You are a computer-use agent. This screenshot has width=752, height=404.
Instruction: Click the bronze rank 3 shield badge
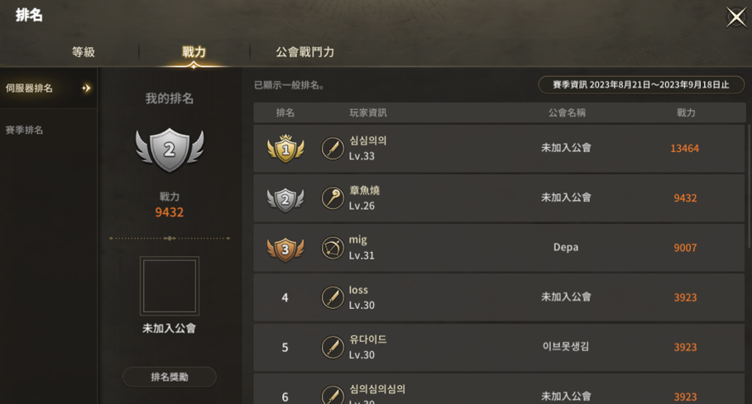click(x=285, y=249)
